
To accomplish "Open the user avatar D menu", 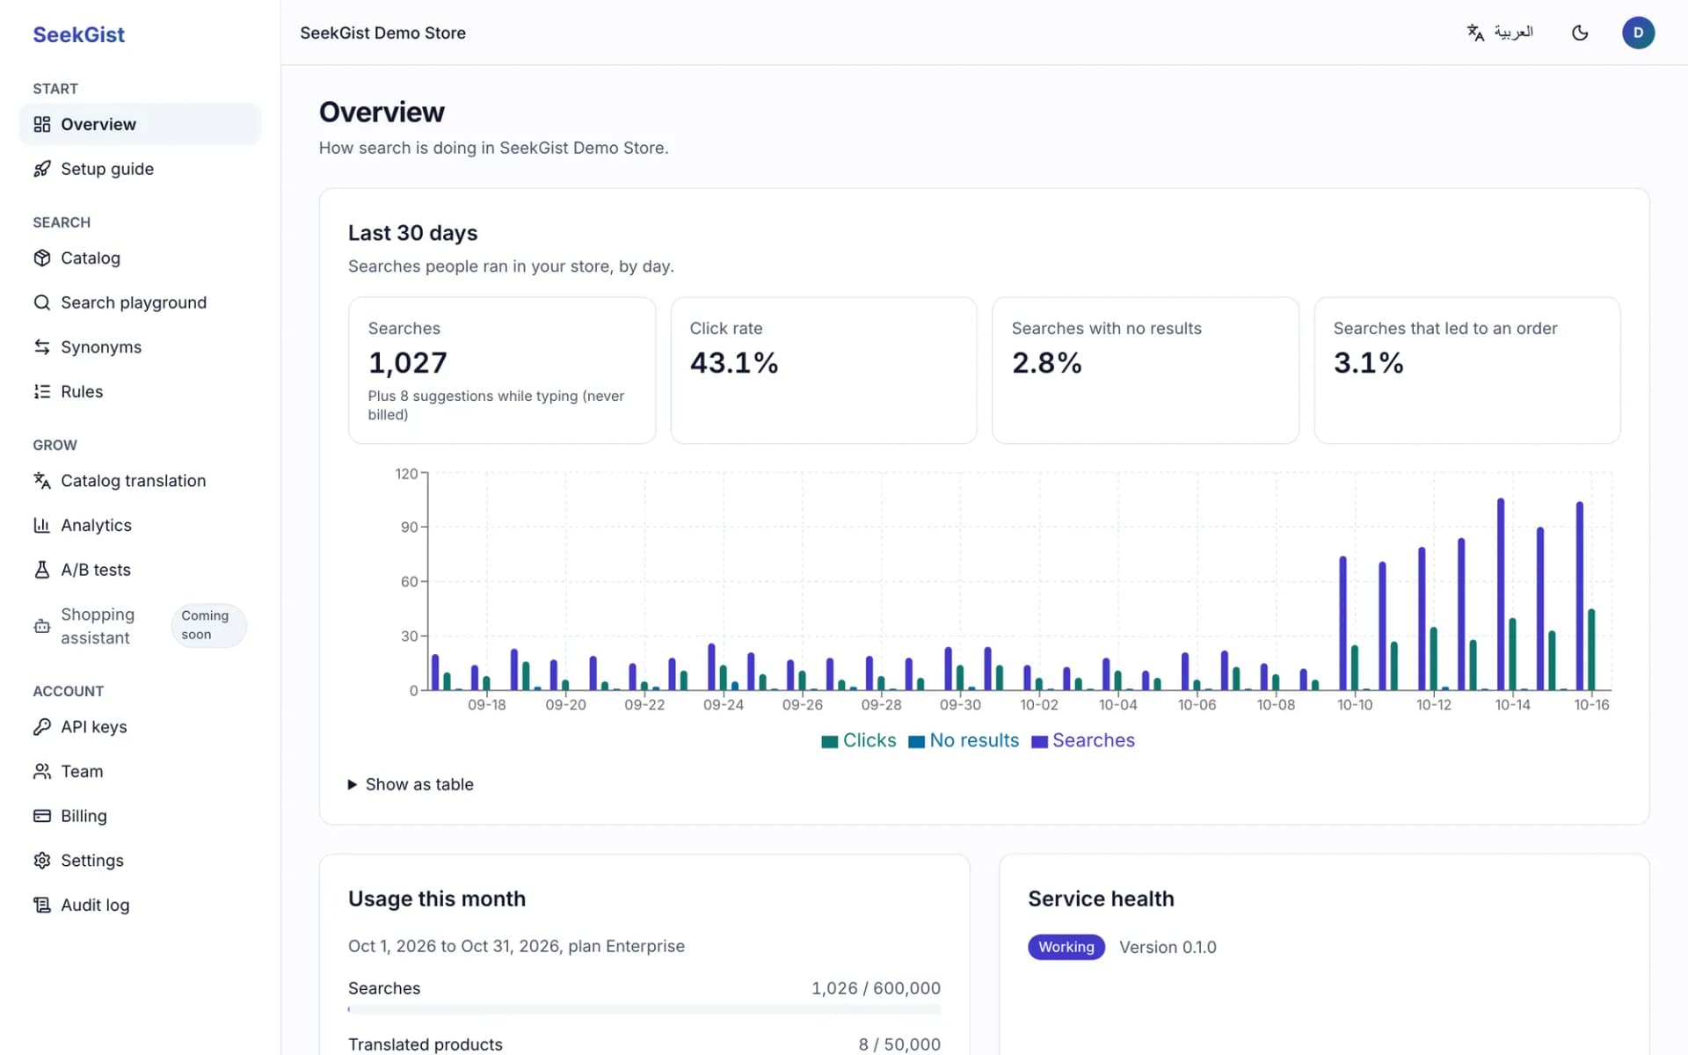I will (x=1638, y=33).
